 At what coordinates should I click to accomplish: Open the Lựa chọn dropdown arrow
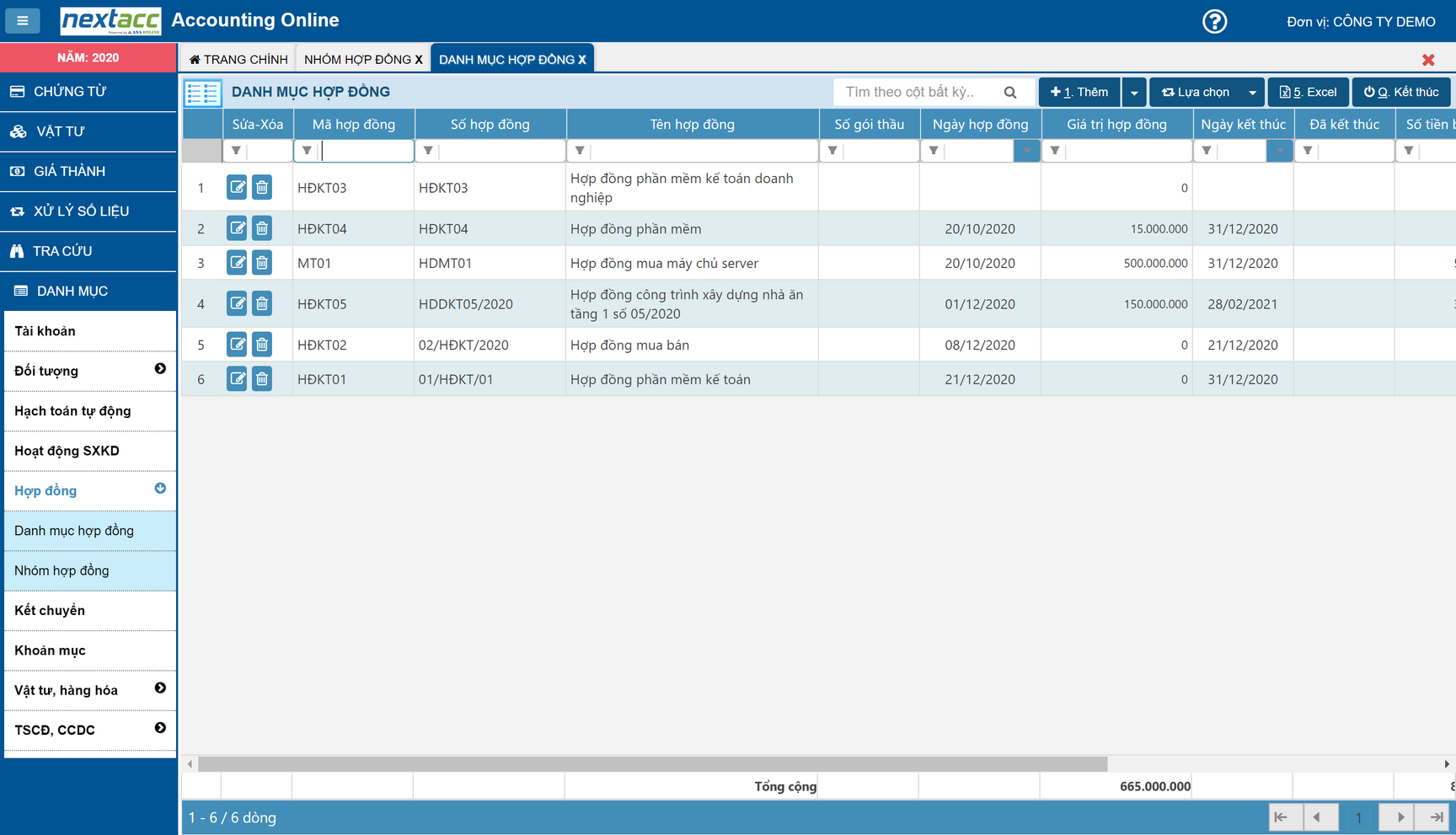[1252, 93]
